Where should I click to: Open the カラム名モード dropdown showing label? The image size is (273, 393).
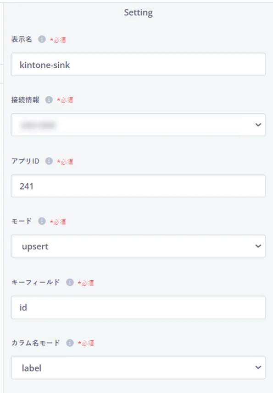pos(138,368)
